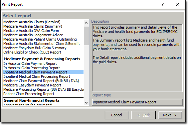
Task: Select Medicare Australia Claims (Summary)
Action: tap(33, 26)
